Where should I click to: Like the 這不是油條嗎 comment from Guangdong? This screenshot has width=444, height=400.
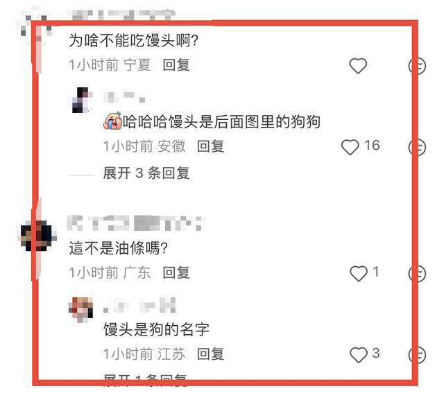(359, 274)
